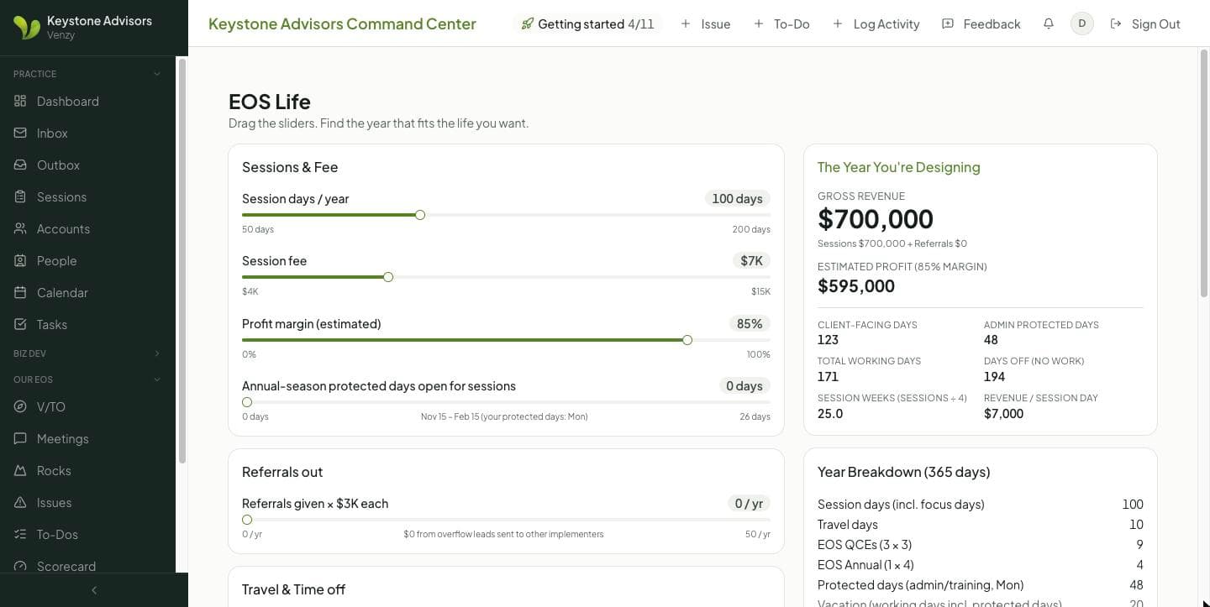Collapse the sidebar with bottom chevron
This screenshot has width=1210, height=607.
(94, 590)
